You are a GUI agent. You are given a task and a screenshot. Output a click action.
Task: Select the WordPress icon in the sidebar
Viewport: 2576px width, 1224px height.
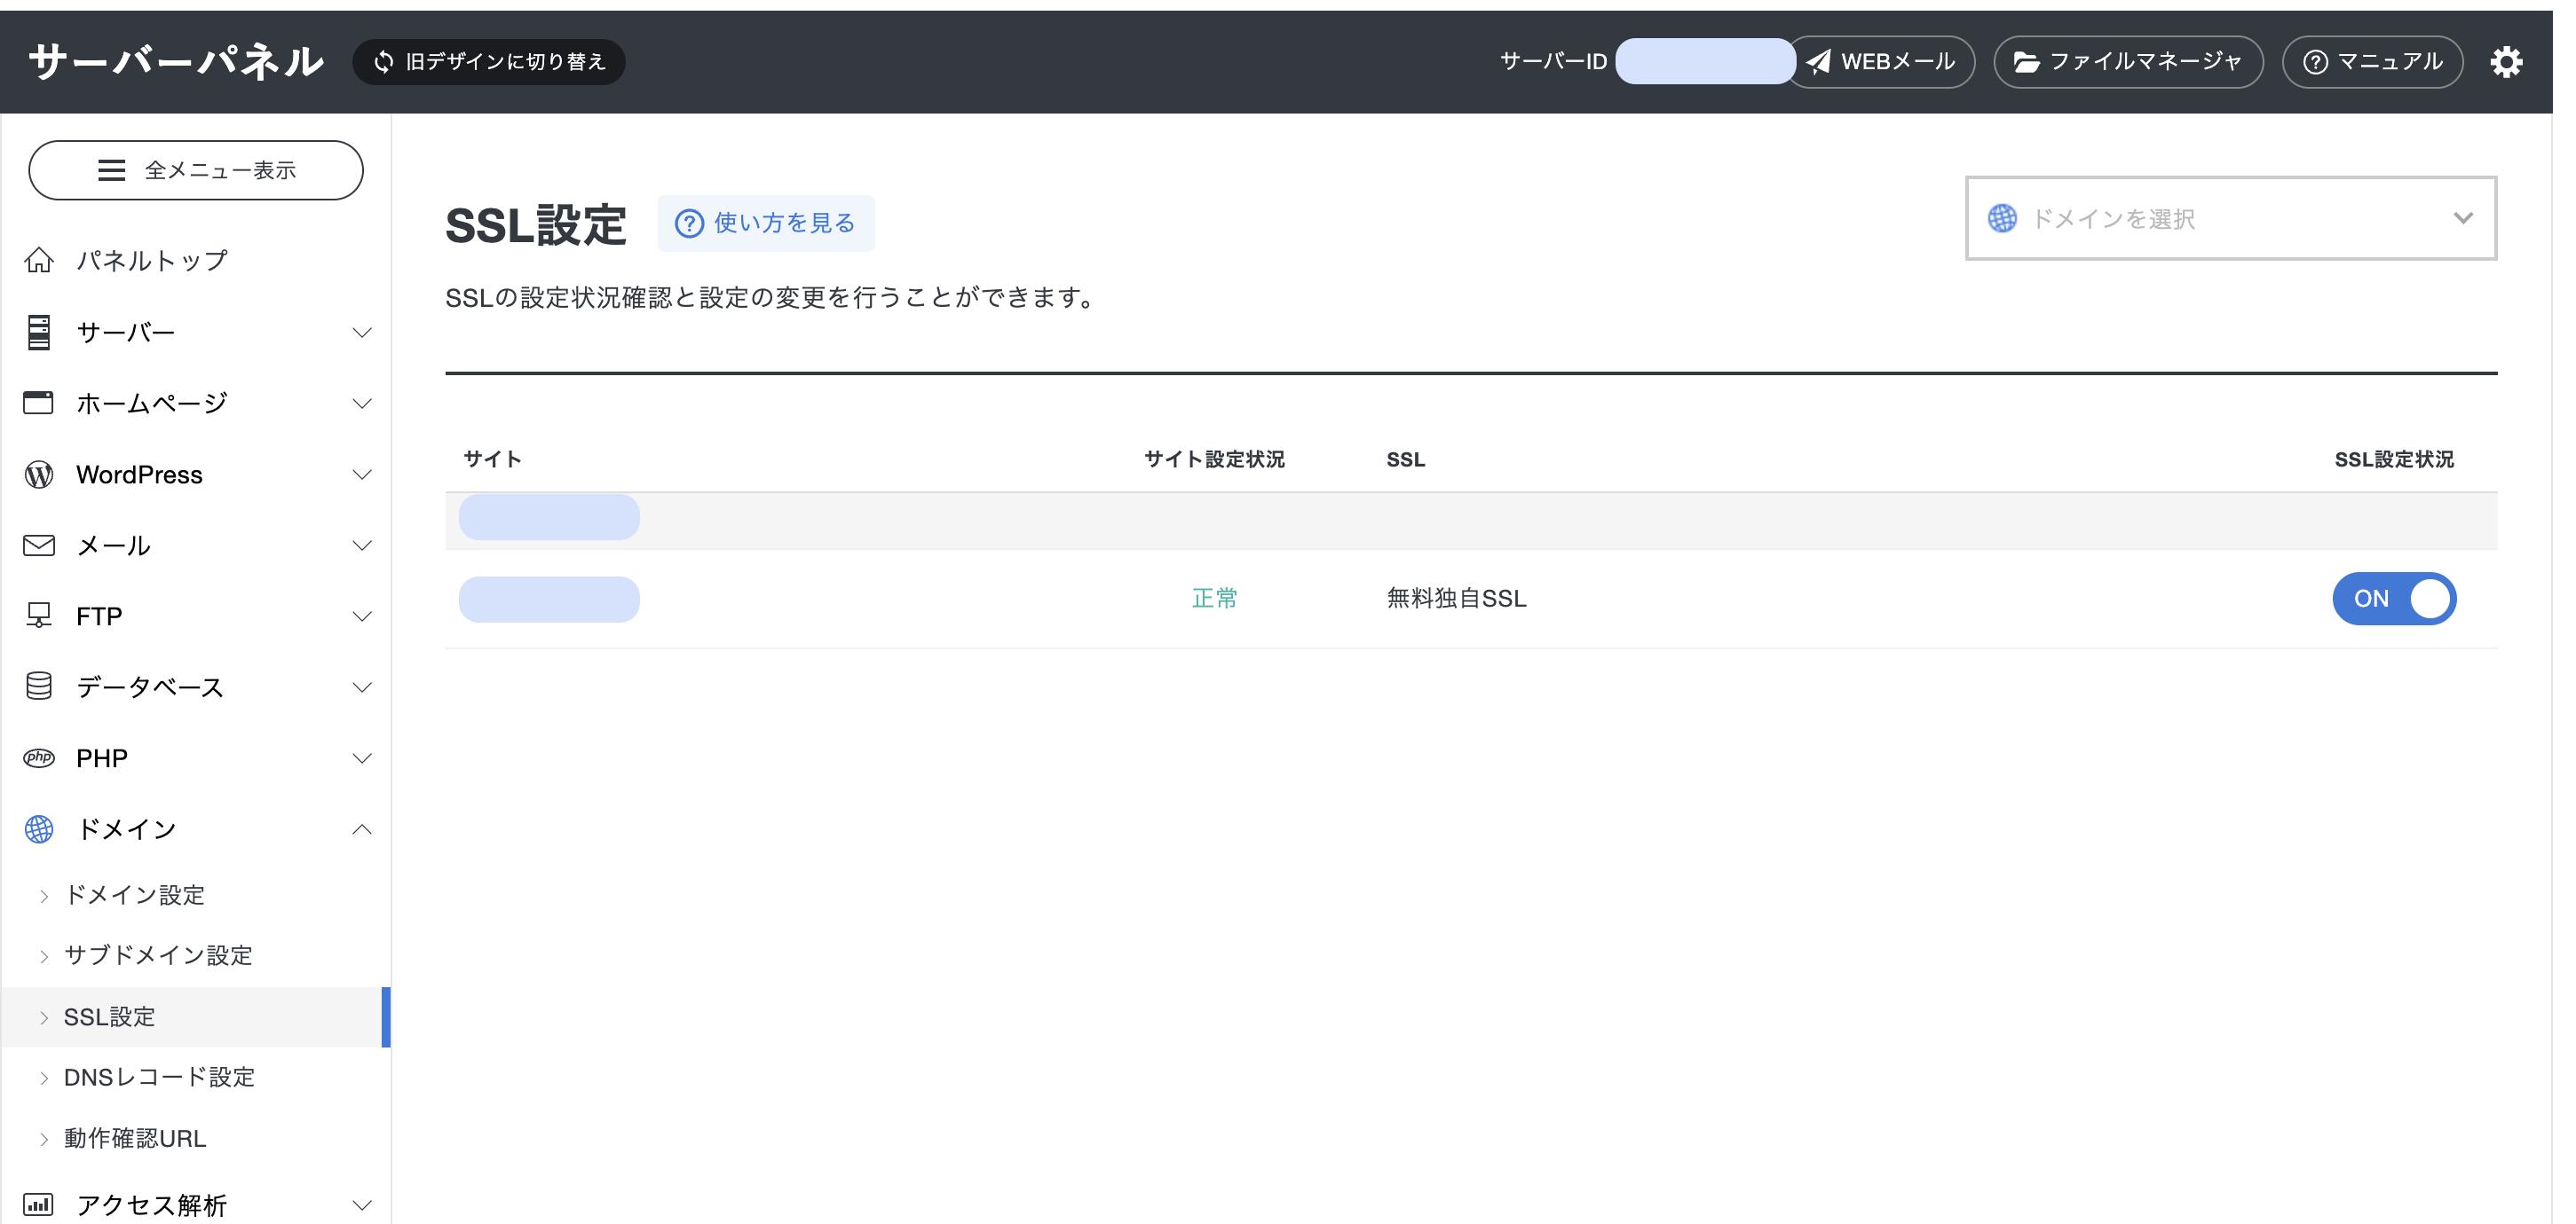(x=38, y=474)
